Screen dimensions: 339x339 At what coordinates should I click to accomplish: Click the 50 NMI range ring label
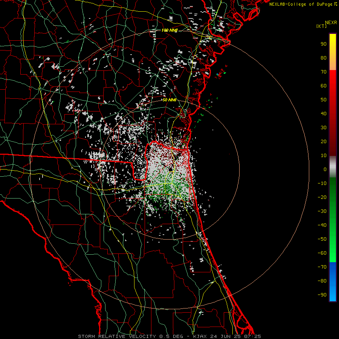click(x=169, y=100)
